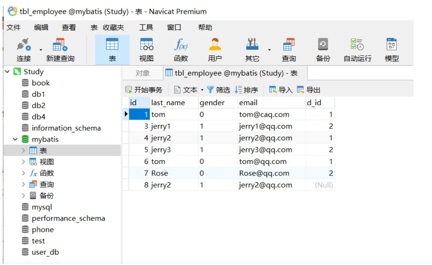
Task: Open the 连接 connection tool
Action: 23,50
